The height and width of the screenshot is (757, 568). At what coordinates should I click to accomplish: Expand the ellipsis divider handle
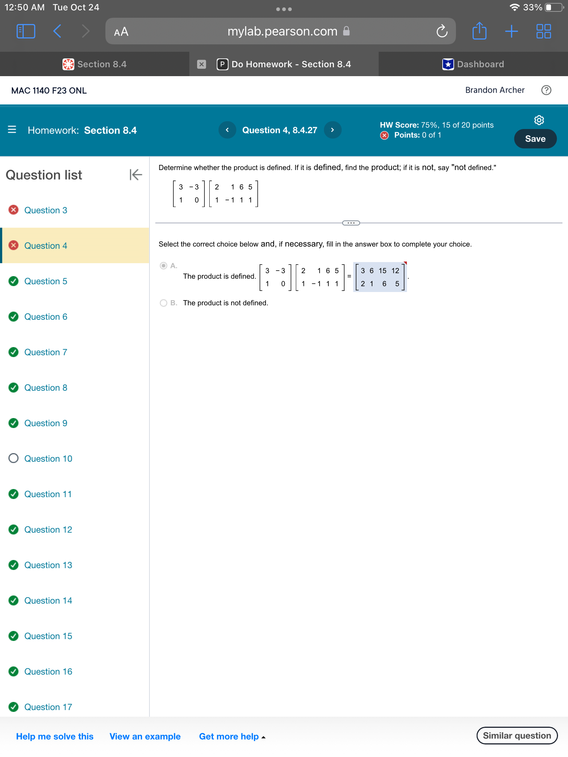click(x=351, y=223)
